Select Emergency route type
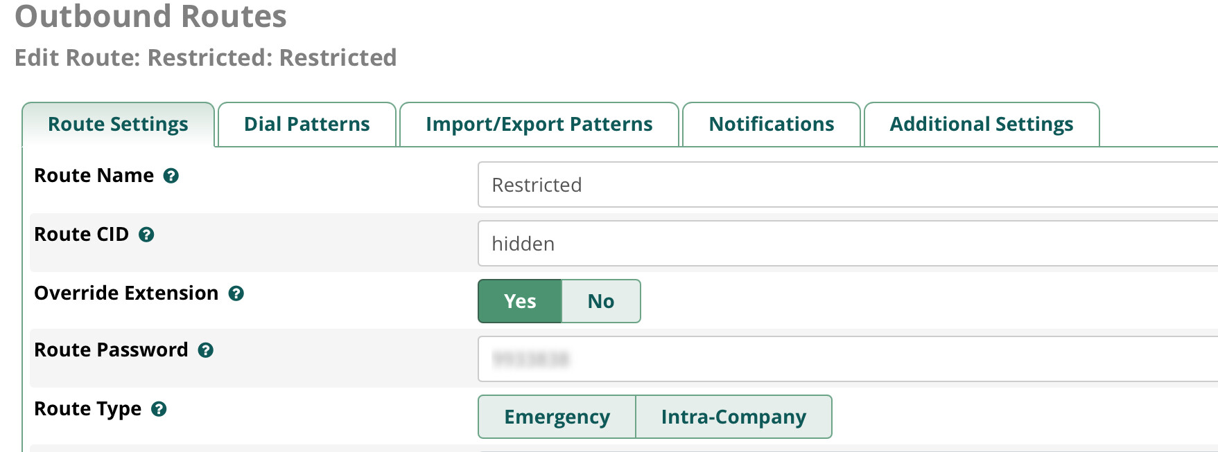The image size is (1218, 452). [557, 417]
